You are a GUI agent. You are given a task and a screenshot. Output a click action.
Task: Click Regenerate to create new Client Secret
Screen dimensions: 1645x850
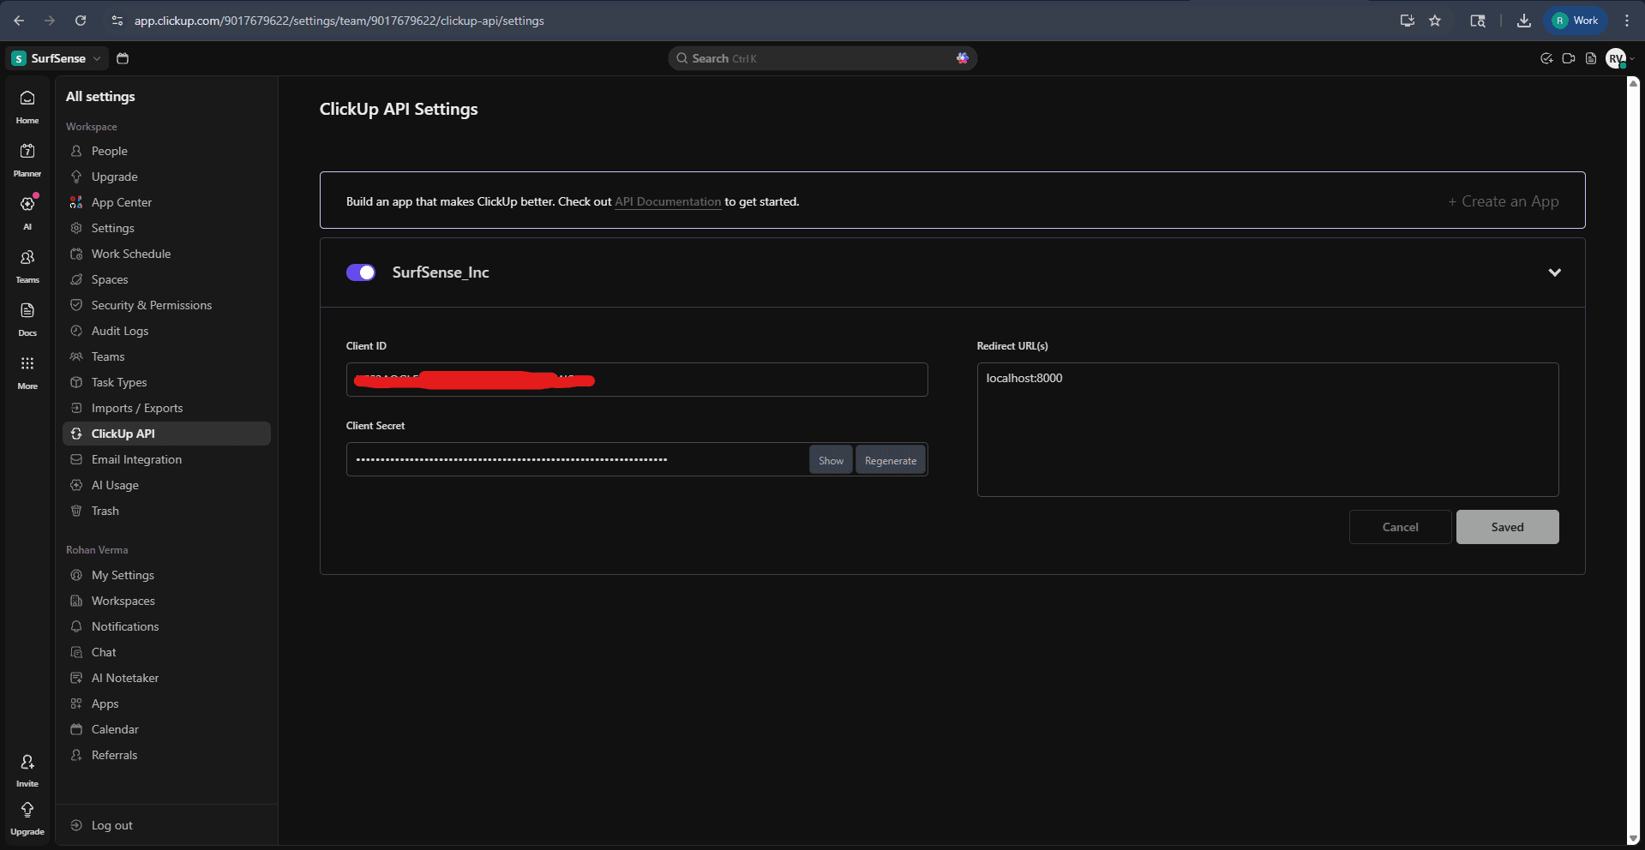(890, 459)
